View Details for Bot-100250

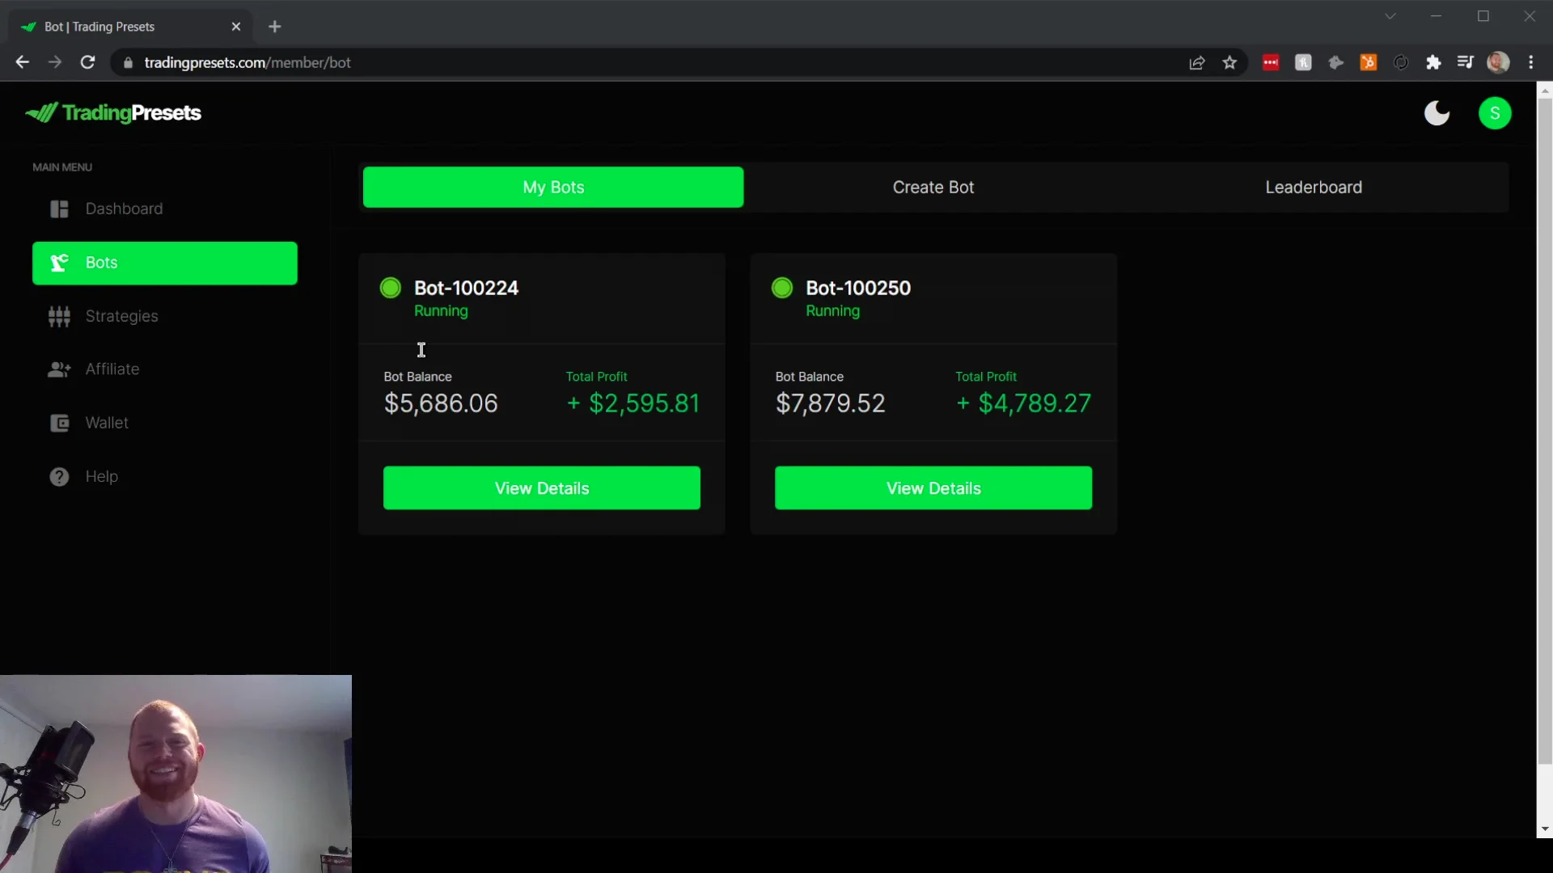[x=933, y=487]
